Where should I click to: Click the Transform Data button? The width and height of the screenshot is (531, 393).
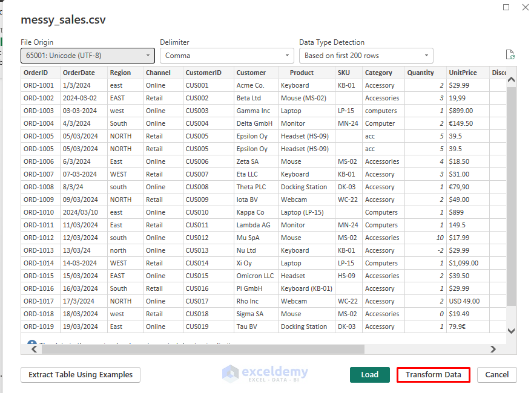click(x=433, y=374)
